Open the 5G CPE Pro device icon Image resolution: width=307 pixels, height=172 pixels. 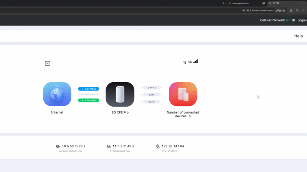120,94
